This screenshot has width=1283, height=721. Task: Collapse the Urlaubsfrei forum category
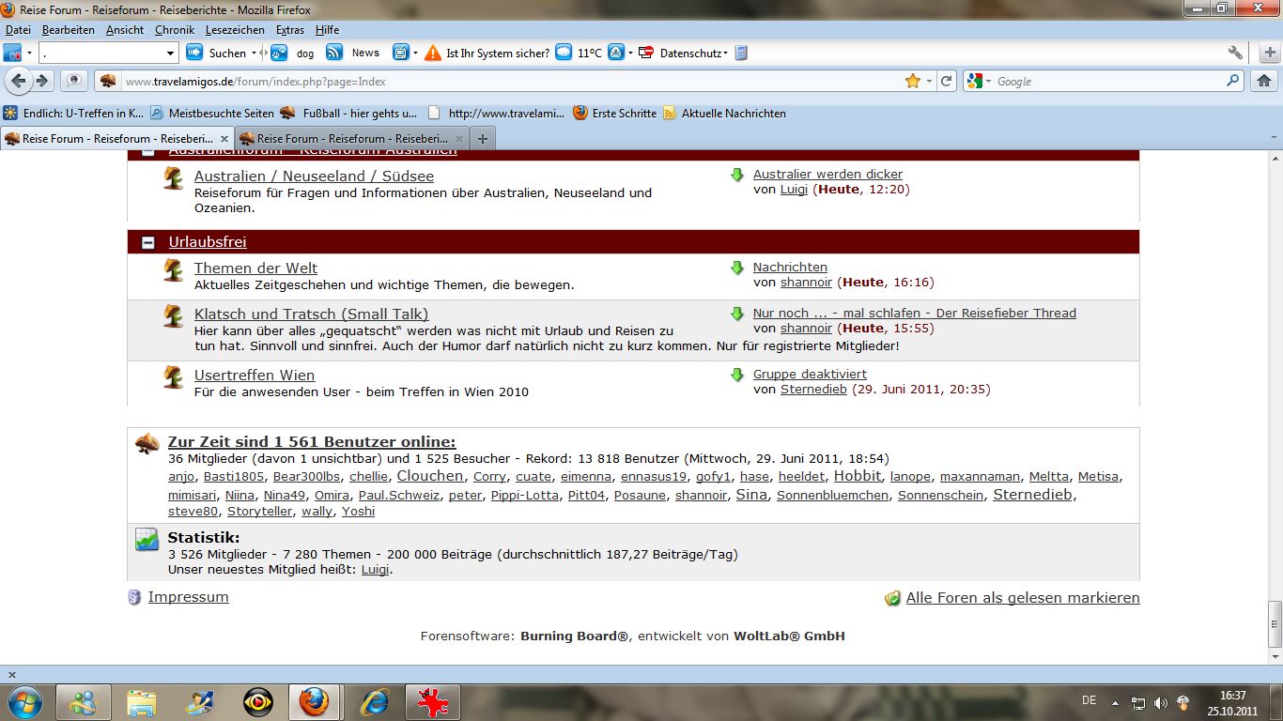click(x=148, y=242)
